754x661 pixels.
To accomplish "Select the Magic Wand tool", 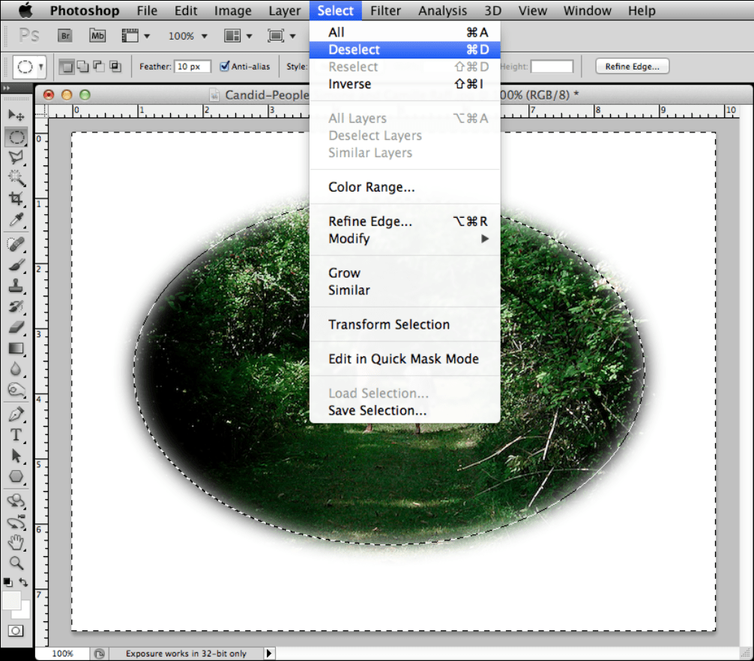I will [16, 178].
